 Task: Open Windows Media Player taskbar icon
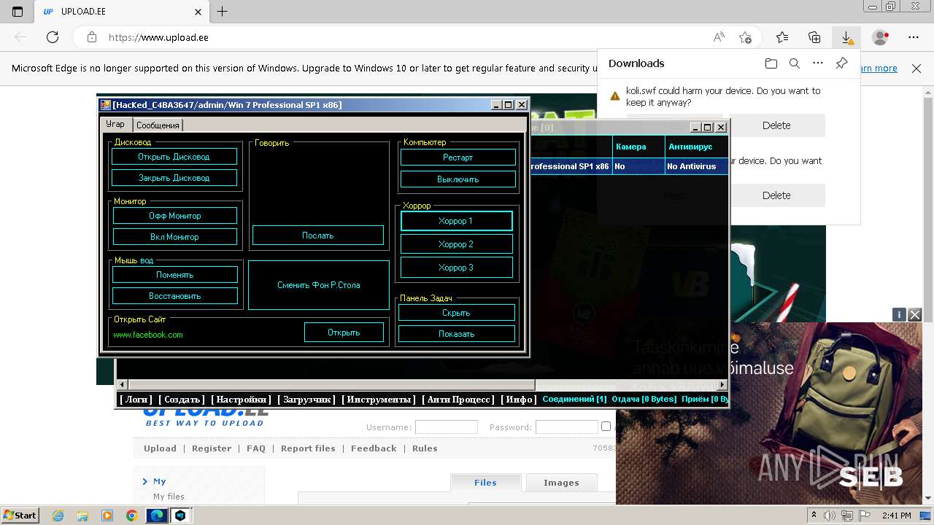107,516
